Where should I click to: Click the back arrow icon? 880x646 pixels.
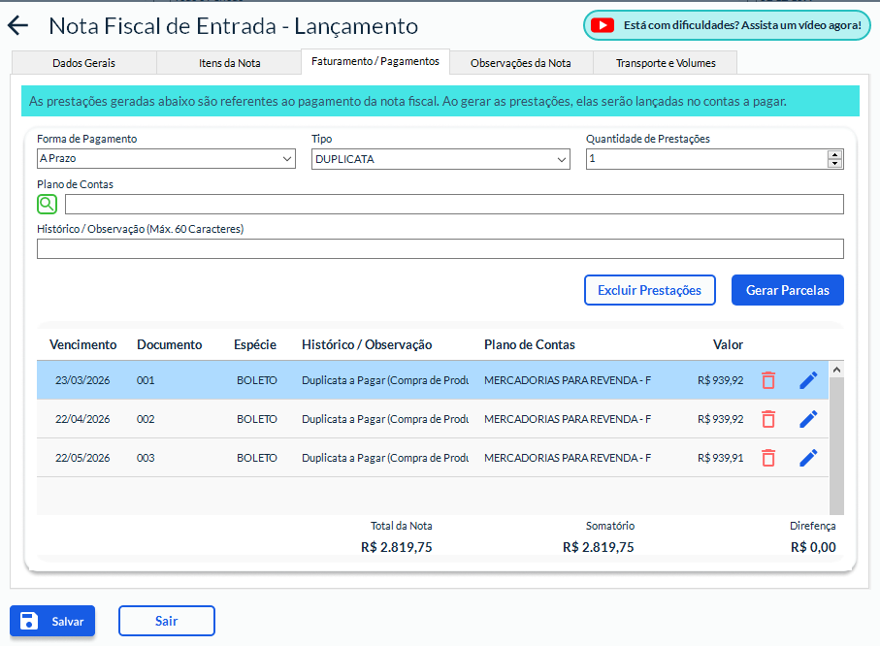(18, 26)
